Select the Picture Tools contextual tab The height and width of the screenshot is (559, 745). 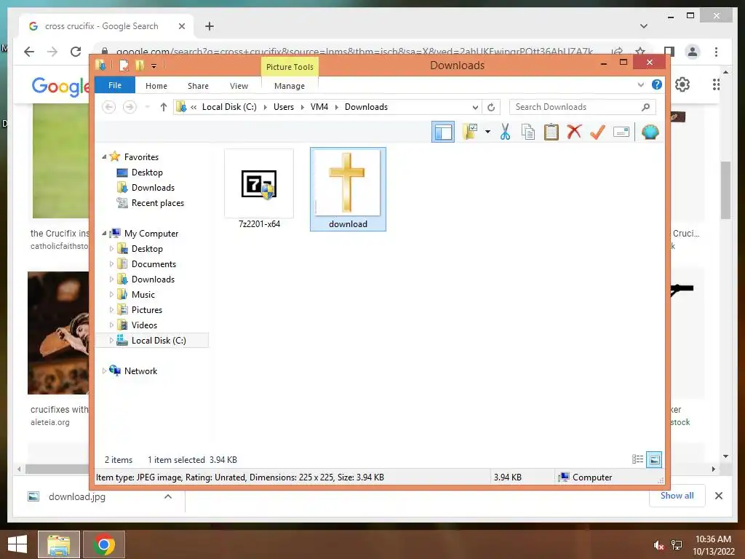click(x=290, y=67)
